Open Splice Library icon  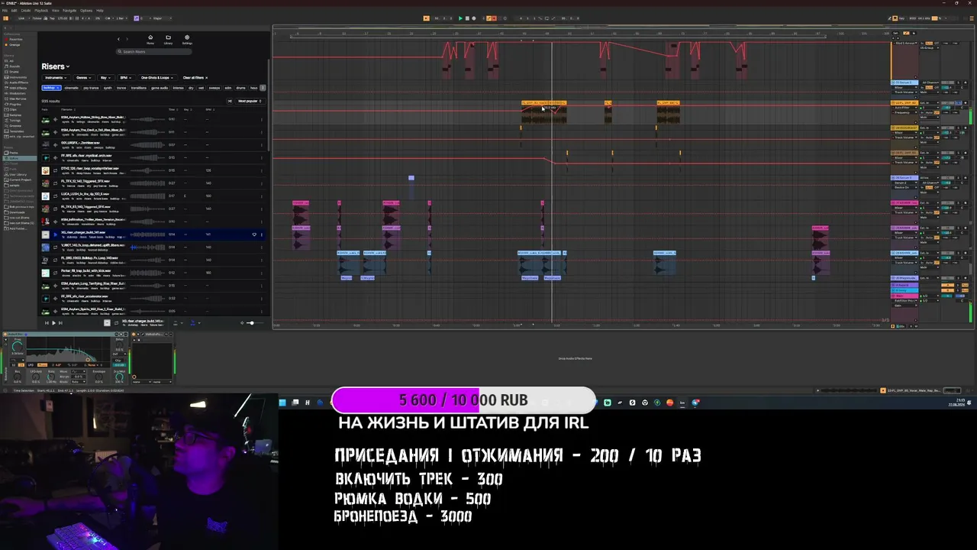[168, 39]
